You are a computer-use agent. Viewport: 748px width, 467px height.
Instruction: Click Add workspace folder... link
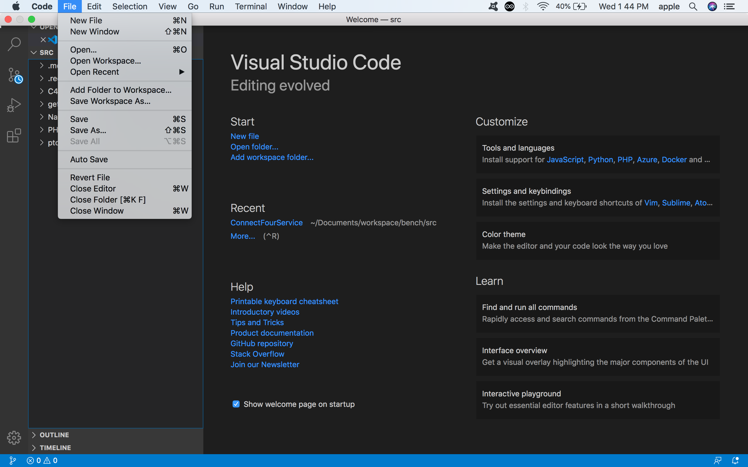click(272, 157)
